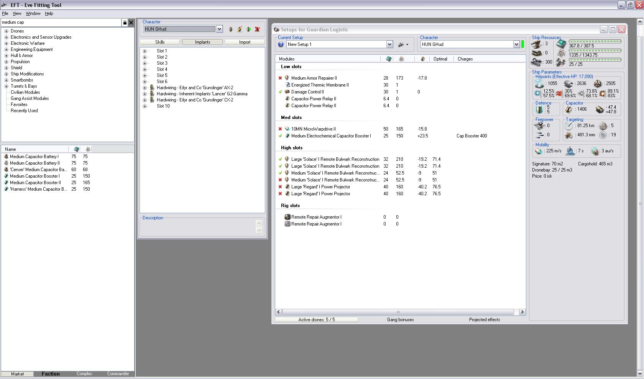Sort market list by the powergrid column icon
The image size is (644, 379).
[x=88, y=149]
